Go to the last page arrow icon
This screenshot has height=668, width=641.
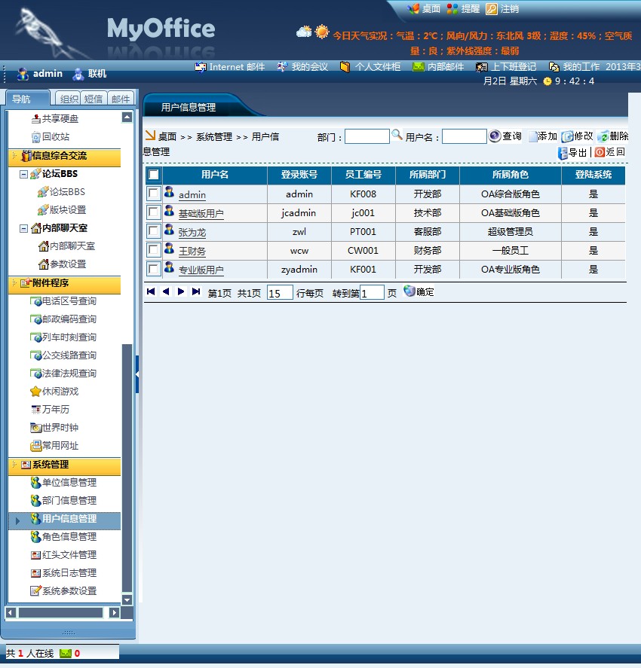point(196,291)
